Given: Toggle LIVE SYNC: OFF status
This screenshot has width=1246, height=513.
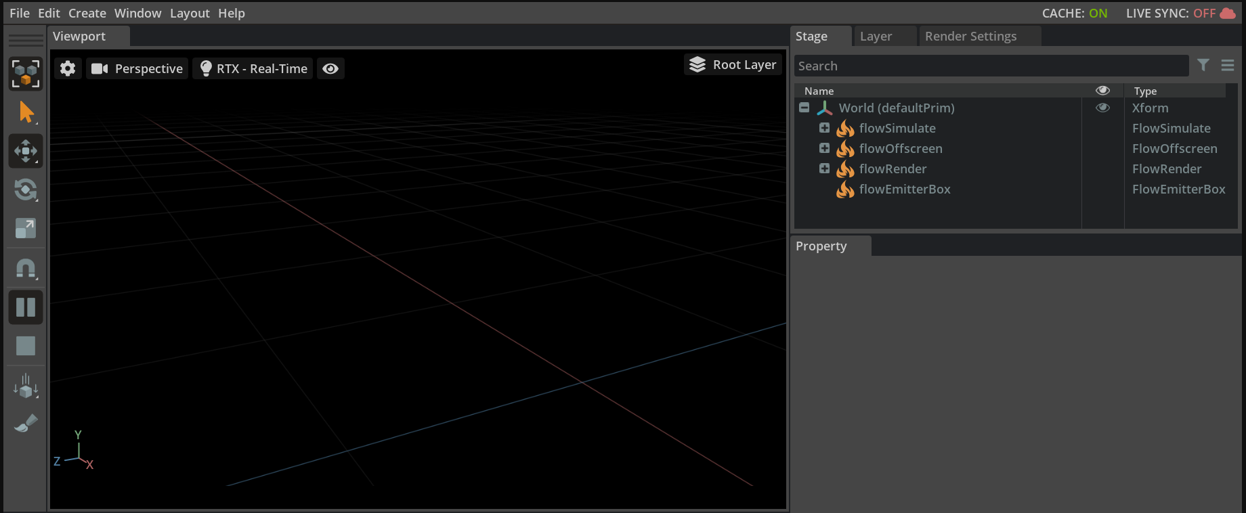Looking at the screenshot, I should 1171,13.
